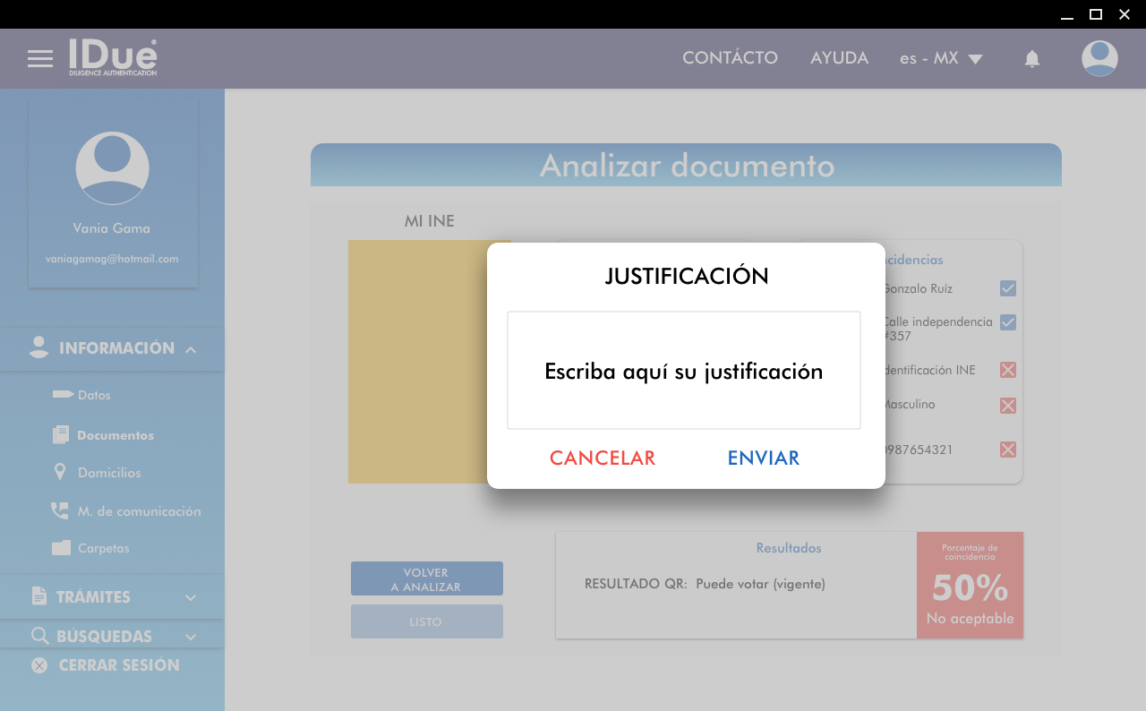Click the M. de comunicación phone icon
1146x711 pixels.
pos(60,510)
